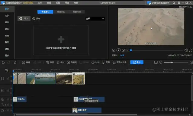This screenshot has width=193, height=116.
Task: Click the preview seek bar handle
Action: [131, 50]
